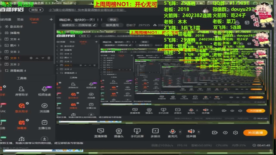Click the download icon in toolbox bottom row
The image size is (276, 155).
[x=44, y=139]
